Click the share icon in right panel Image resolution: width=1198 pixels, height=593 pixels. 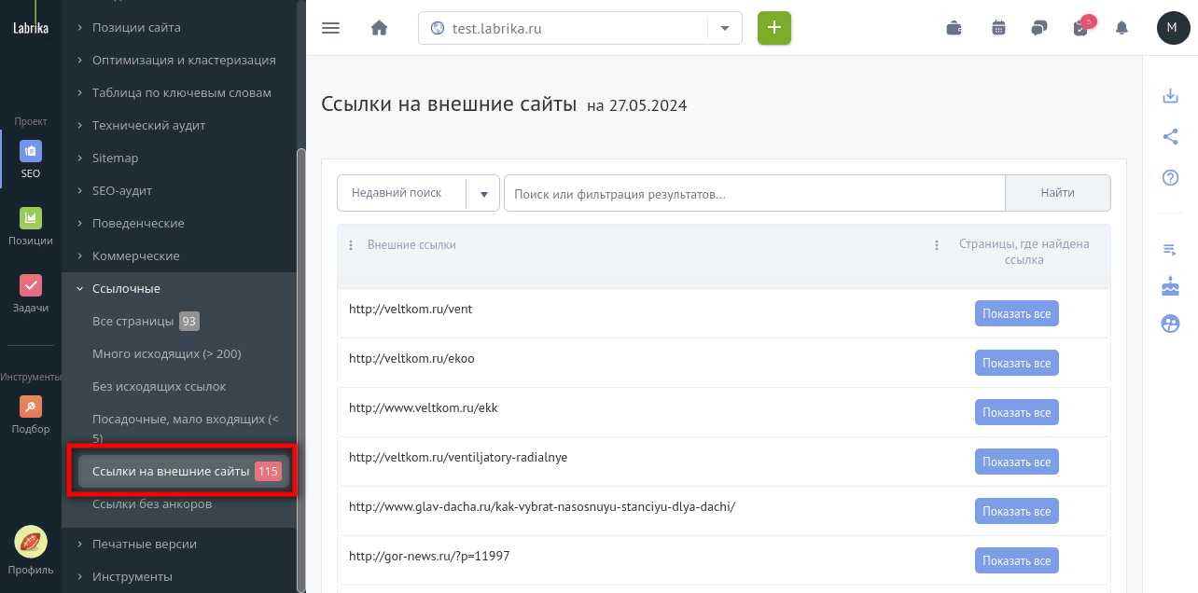(x=1170, y=136)
